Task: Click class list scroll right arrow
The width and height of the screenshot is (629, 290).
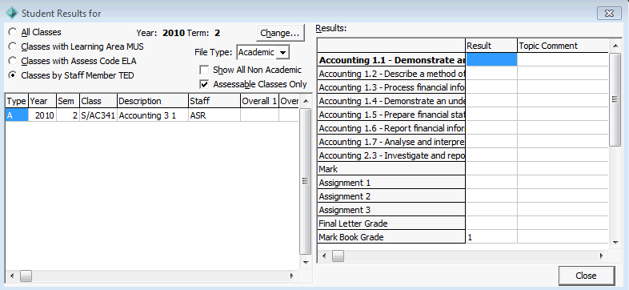Action: pos(291,276)
